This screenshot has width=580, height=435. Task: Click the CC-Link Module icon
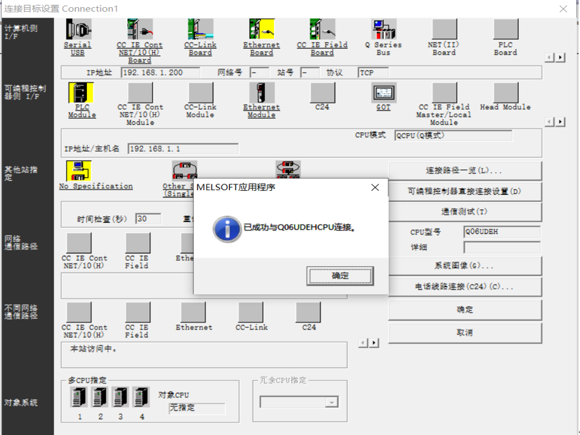pyautogui.click(x=201, y=92)
